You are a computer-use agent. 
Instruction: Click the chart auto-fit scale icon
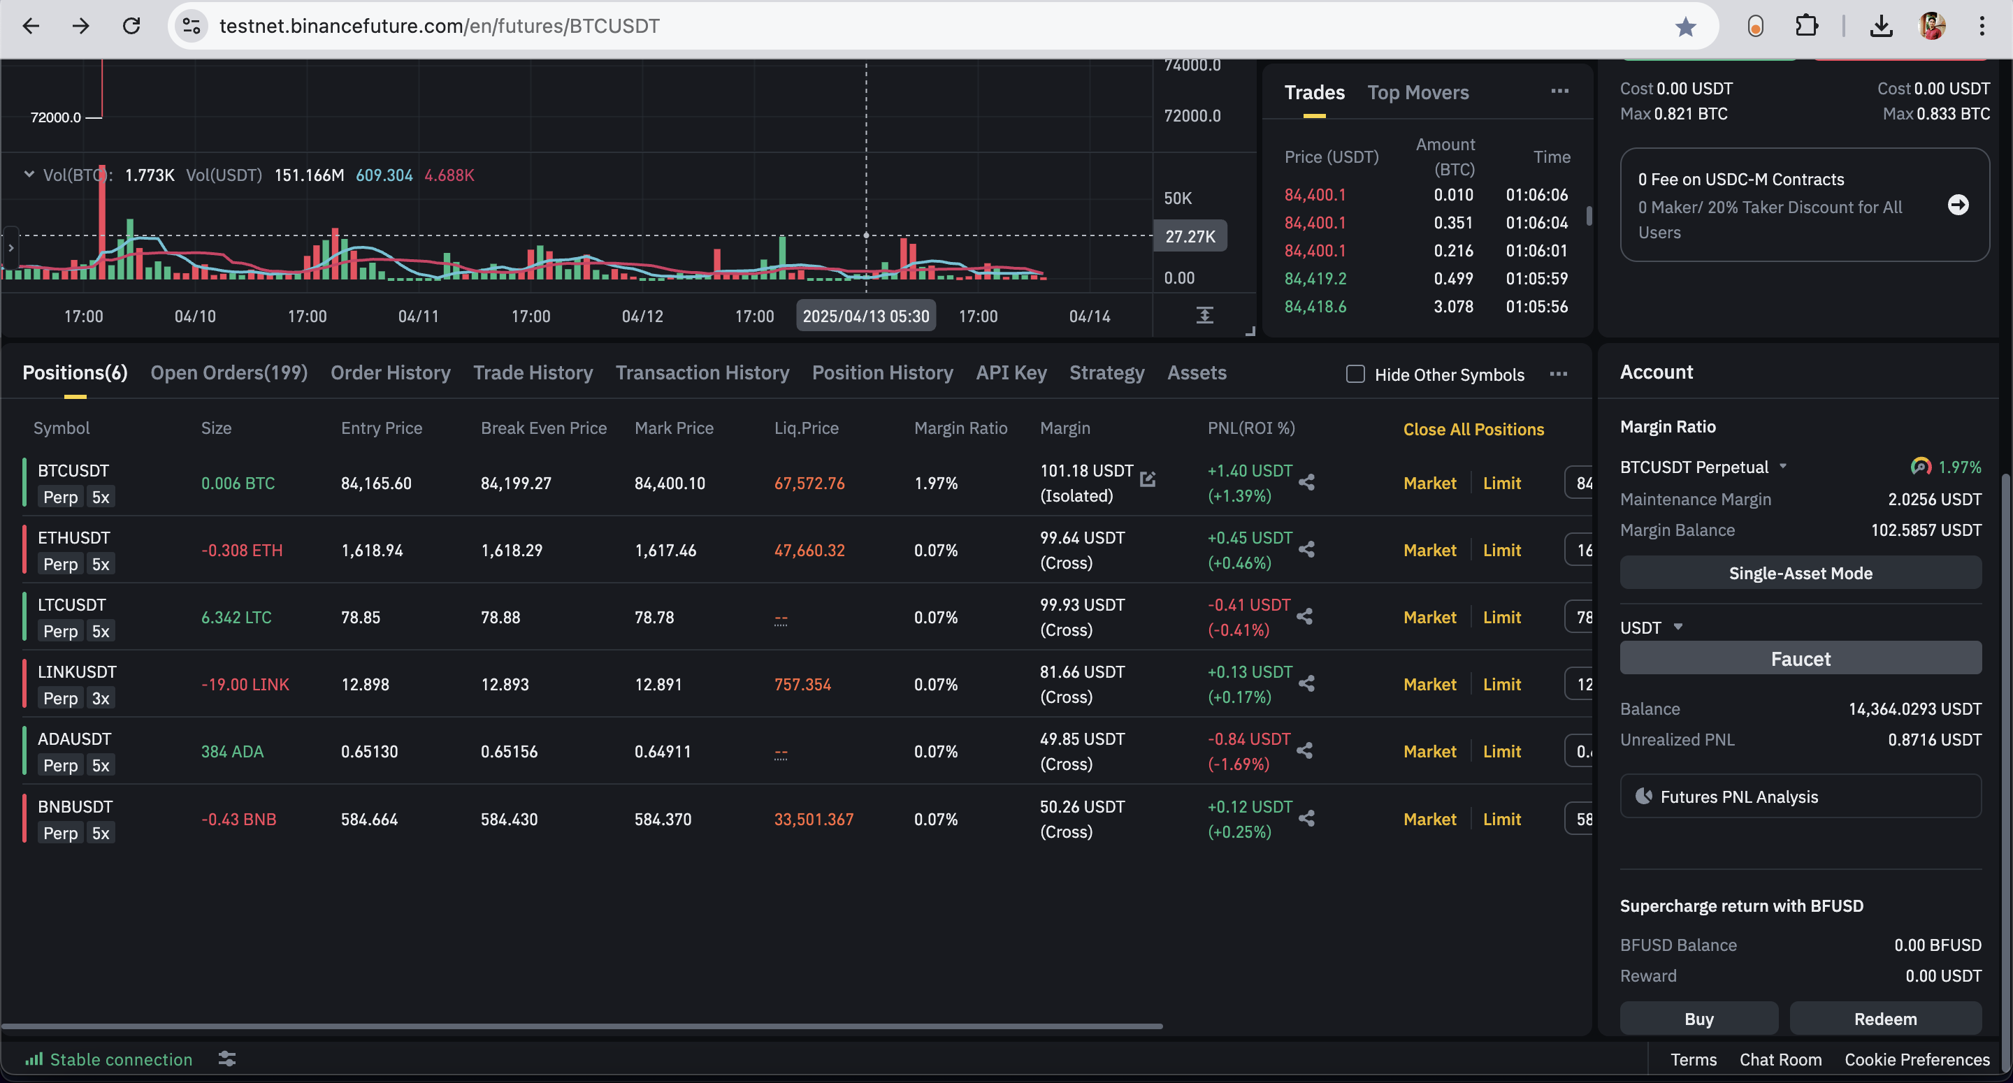(1204, 315)
